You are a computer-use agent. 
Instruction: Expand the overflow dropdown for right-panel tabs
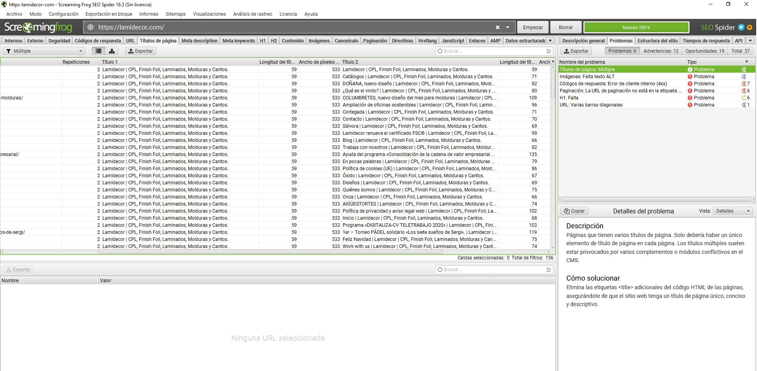click(x=750, y=40)
